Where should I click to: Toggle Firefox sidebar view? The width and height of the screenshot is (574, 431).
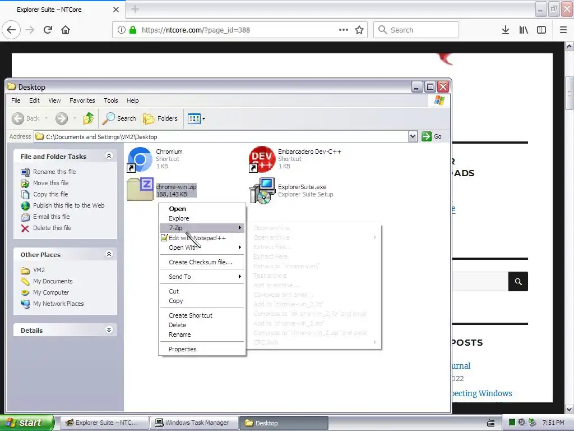(541, 30)
